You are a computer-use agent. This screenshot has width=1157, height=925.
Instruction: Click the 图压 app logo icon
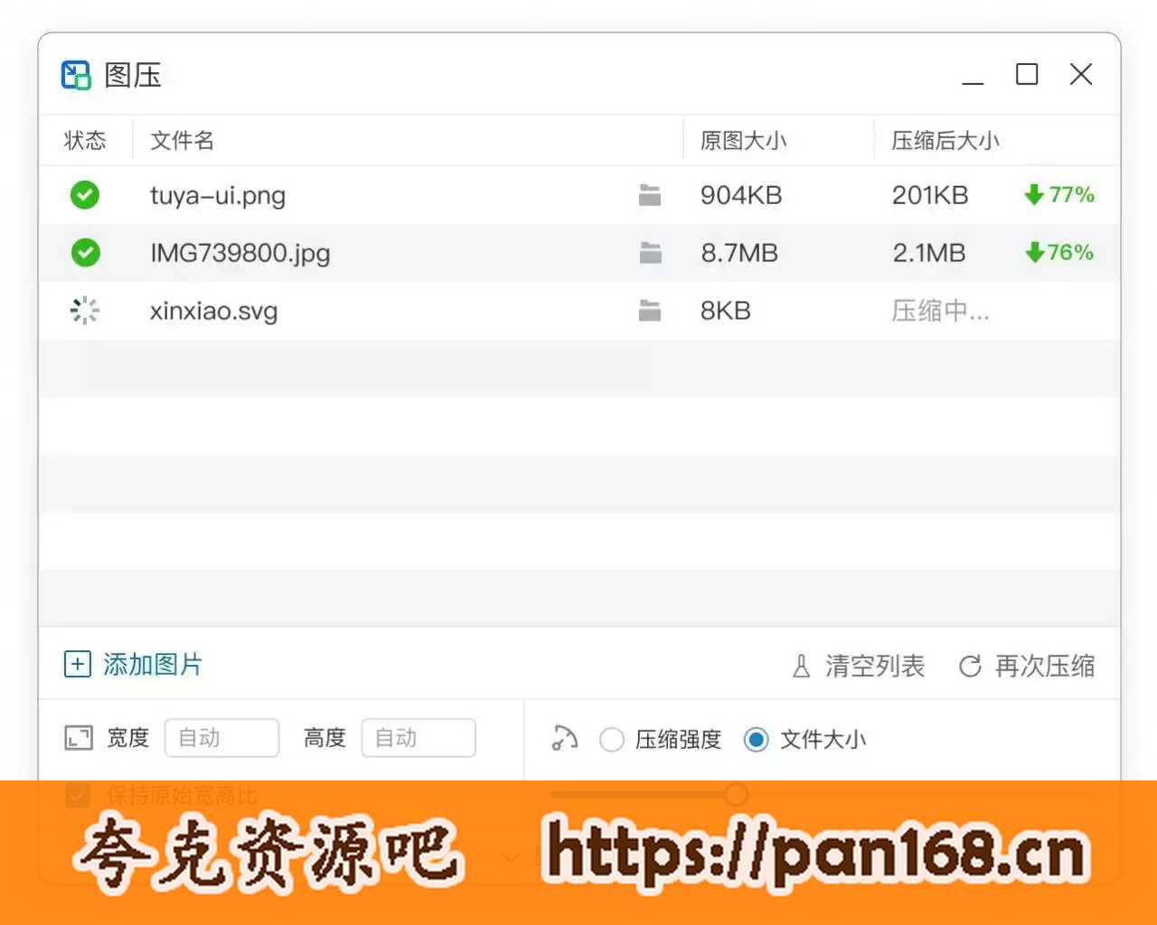[x=76, y=75]
